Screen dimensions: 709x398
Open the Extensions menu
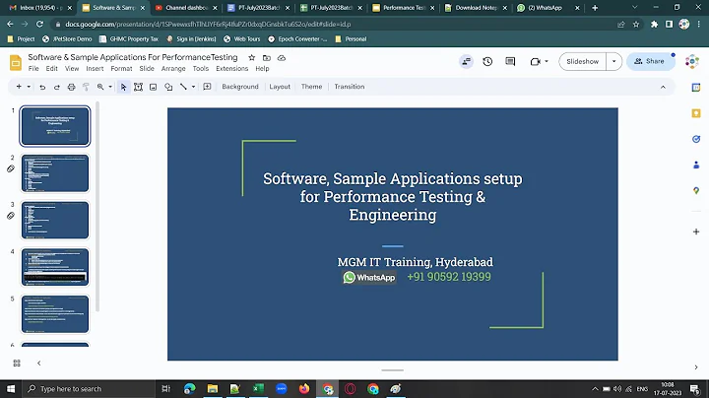coord(232,69)
